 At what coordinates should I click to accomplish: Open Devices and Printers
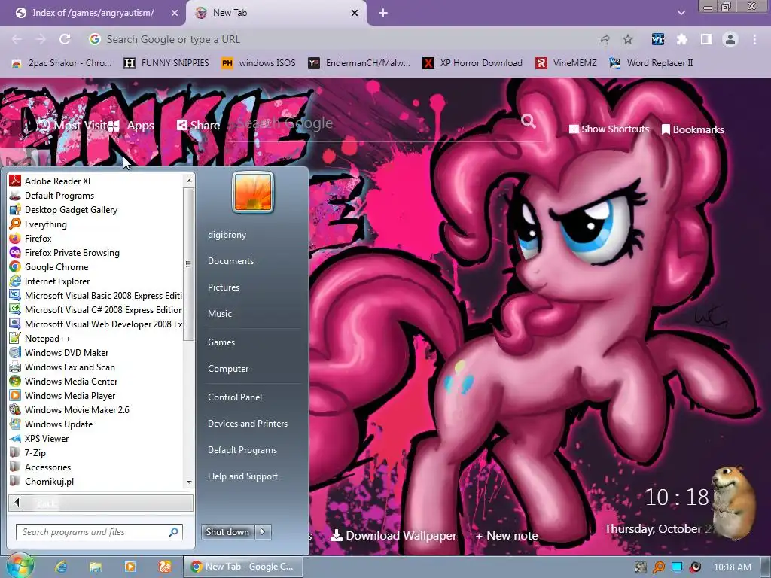click(x=247, y=423)
